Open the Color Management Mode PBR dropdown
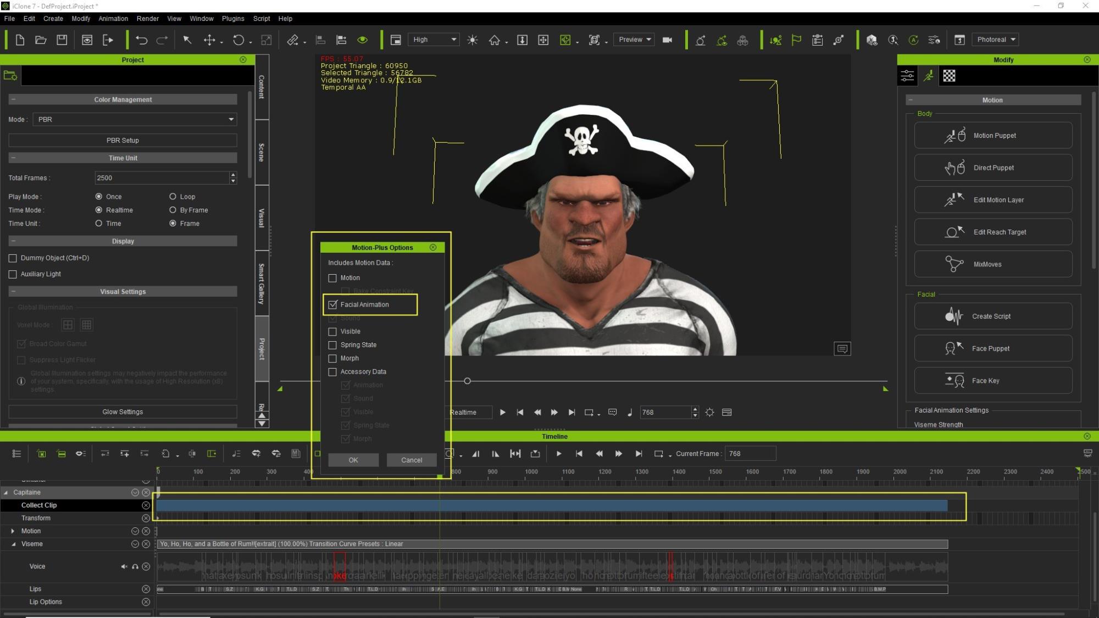The width and height of the screenshot is (1099, 618). coord(135,119)
